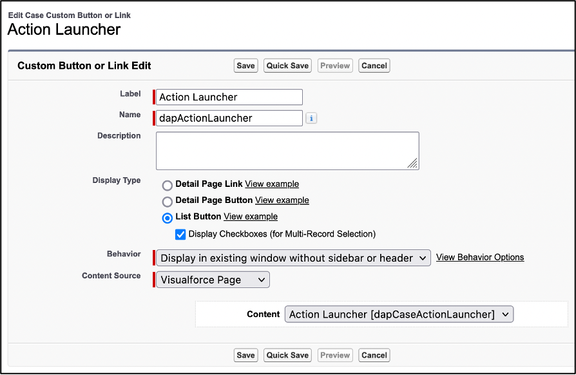Screen dimensions: 576x375
Task: Click the top Preview button
Action: [x=335, y=66]
